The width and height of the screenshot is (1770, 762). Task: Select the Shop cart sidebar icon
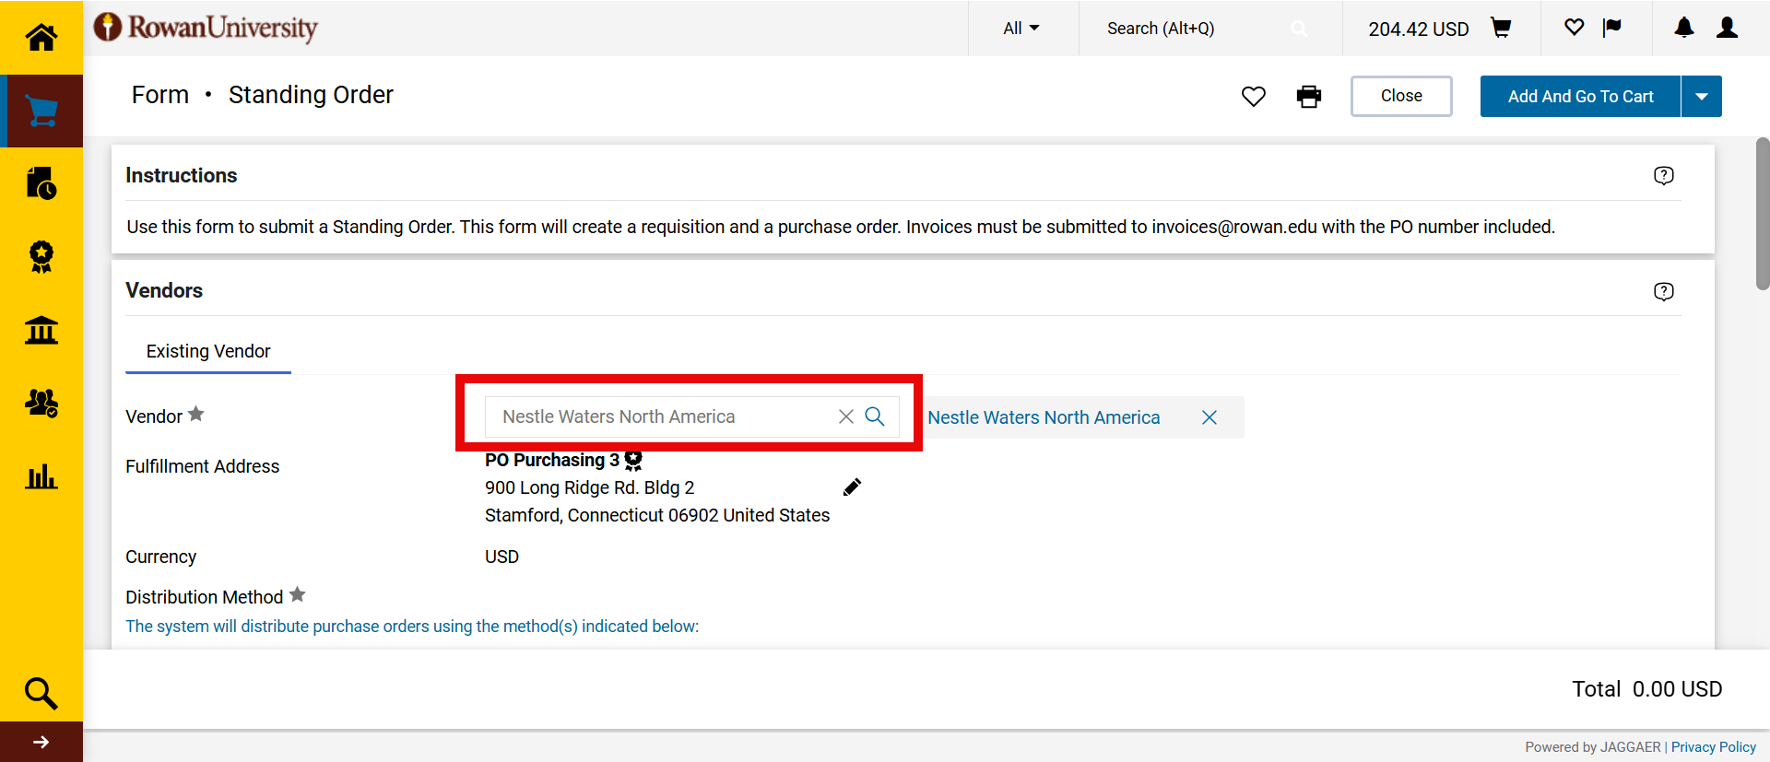pos(41,111)
